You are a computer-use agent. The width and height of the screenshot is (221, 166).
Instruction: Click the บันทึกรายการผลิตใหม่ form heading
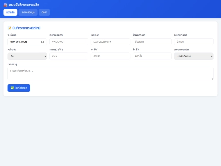(x=26, y=28)
